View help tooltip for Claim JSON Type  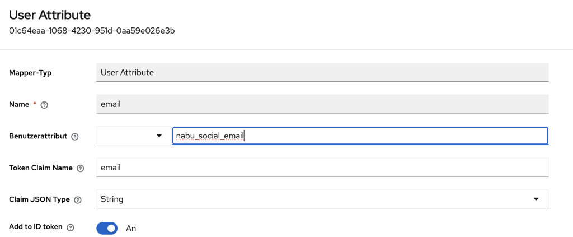point(78,200)
